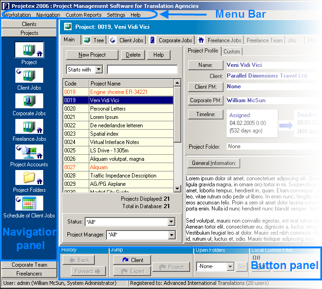322x289 pixels.
Task: Click the General Information button
Action: tap(214, 163)
